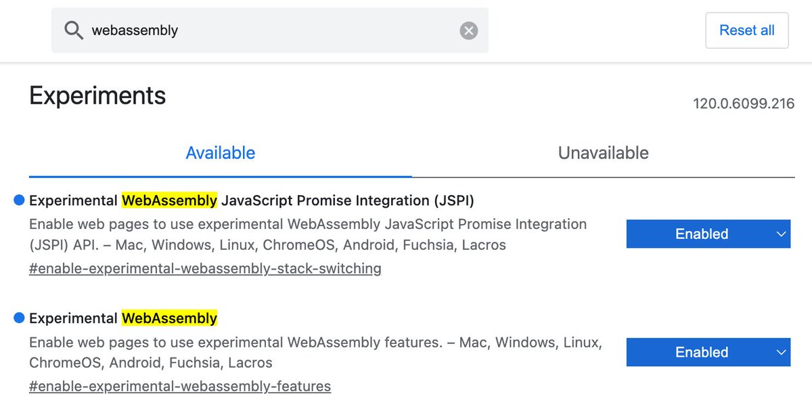Click the JSPI experiment title

coord(252,200)
